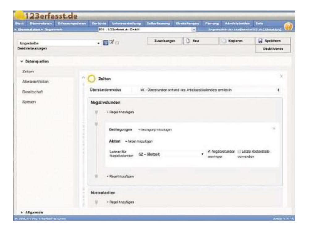Click the Deaktivieren button
This screenshot has height=232, width=309.
point(273,49)
